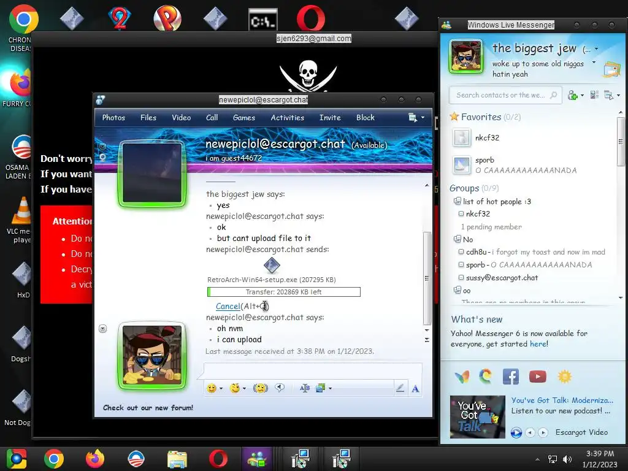This screenshot has width=628, height=471.
Task: Expand the winks dropdown arrow
Action: (244, 388)
